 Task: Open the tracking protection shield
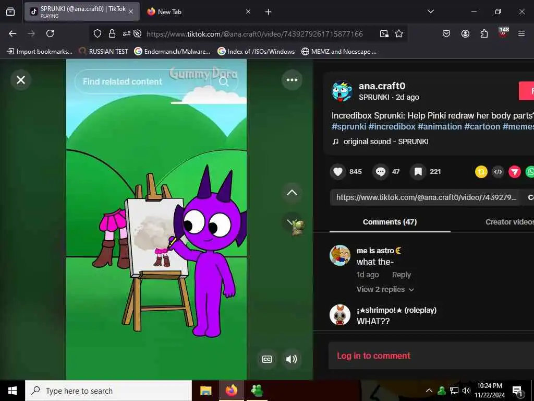[x=98, y=33]
